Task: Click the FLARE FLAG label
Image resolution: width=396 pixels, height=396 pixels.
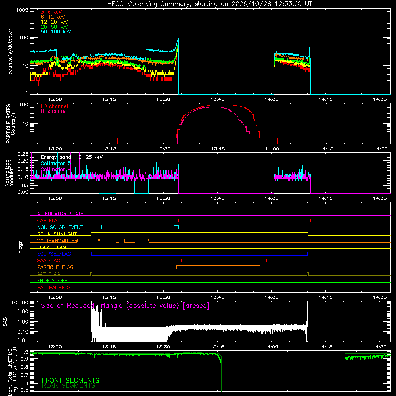Action: [x=51, y=247]
